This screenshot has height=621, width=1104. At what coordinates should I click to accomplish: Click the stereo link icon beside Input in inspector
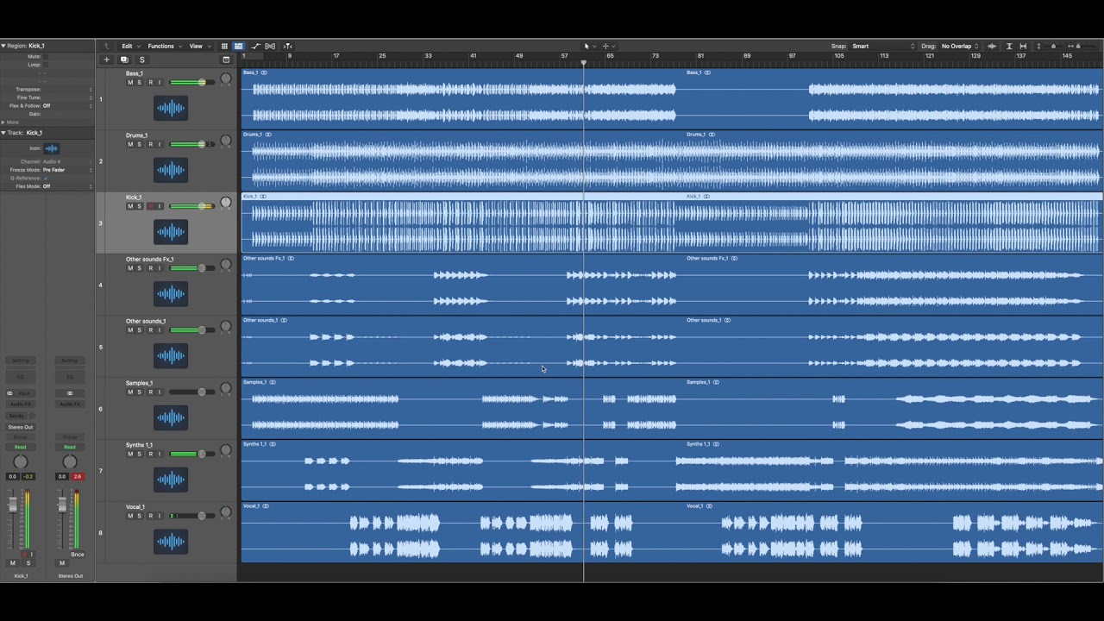(x=9, y=393)
